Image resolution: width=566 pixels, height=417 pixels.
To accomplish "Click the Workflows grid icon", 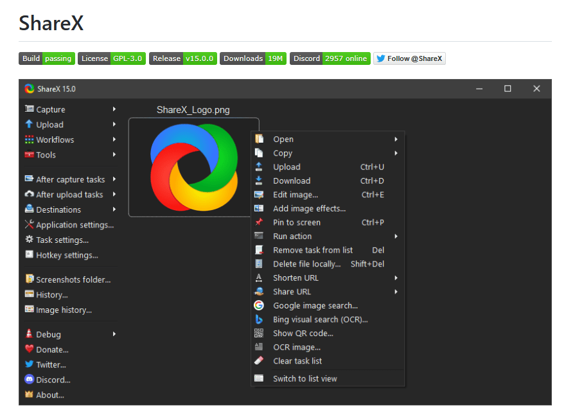I will pyautogui.click(x=30, y=139).
